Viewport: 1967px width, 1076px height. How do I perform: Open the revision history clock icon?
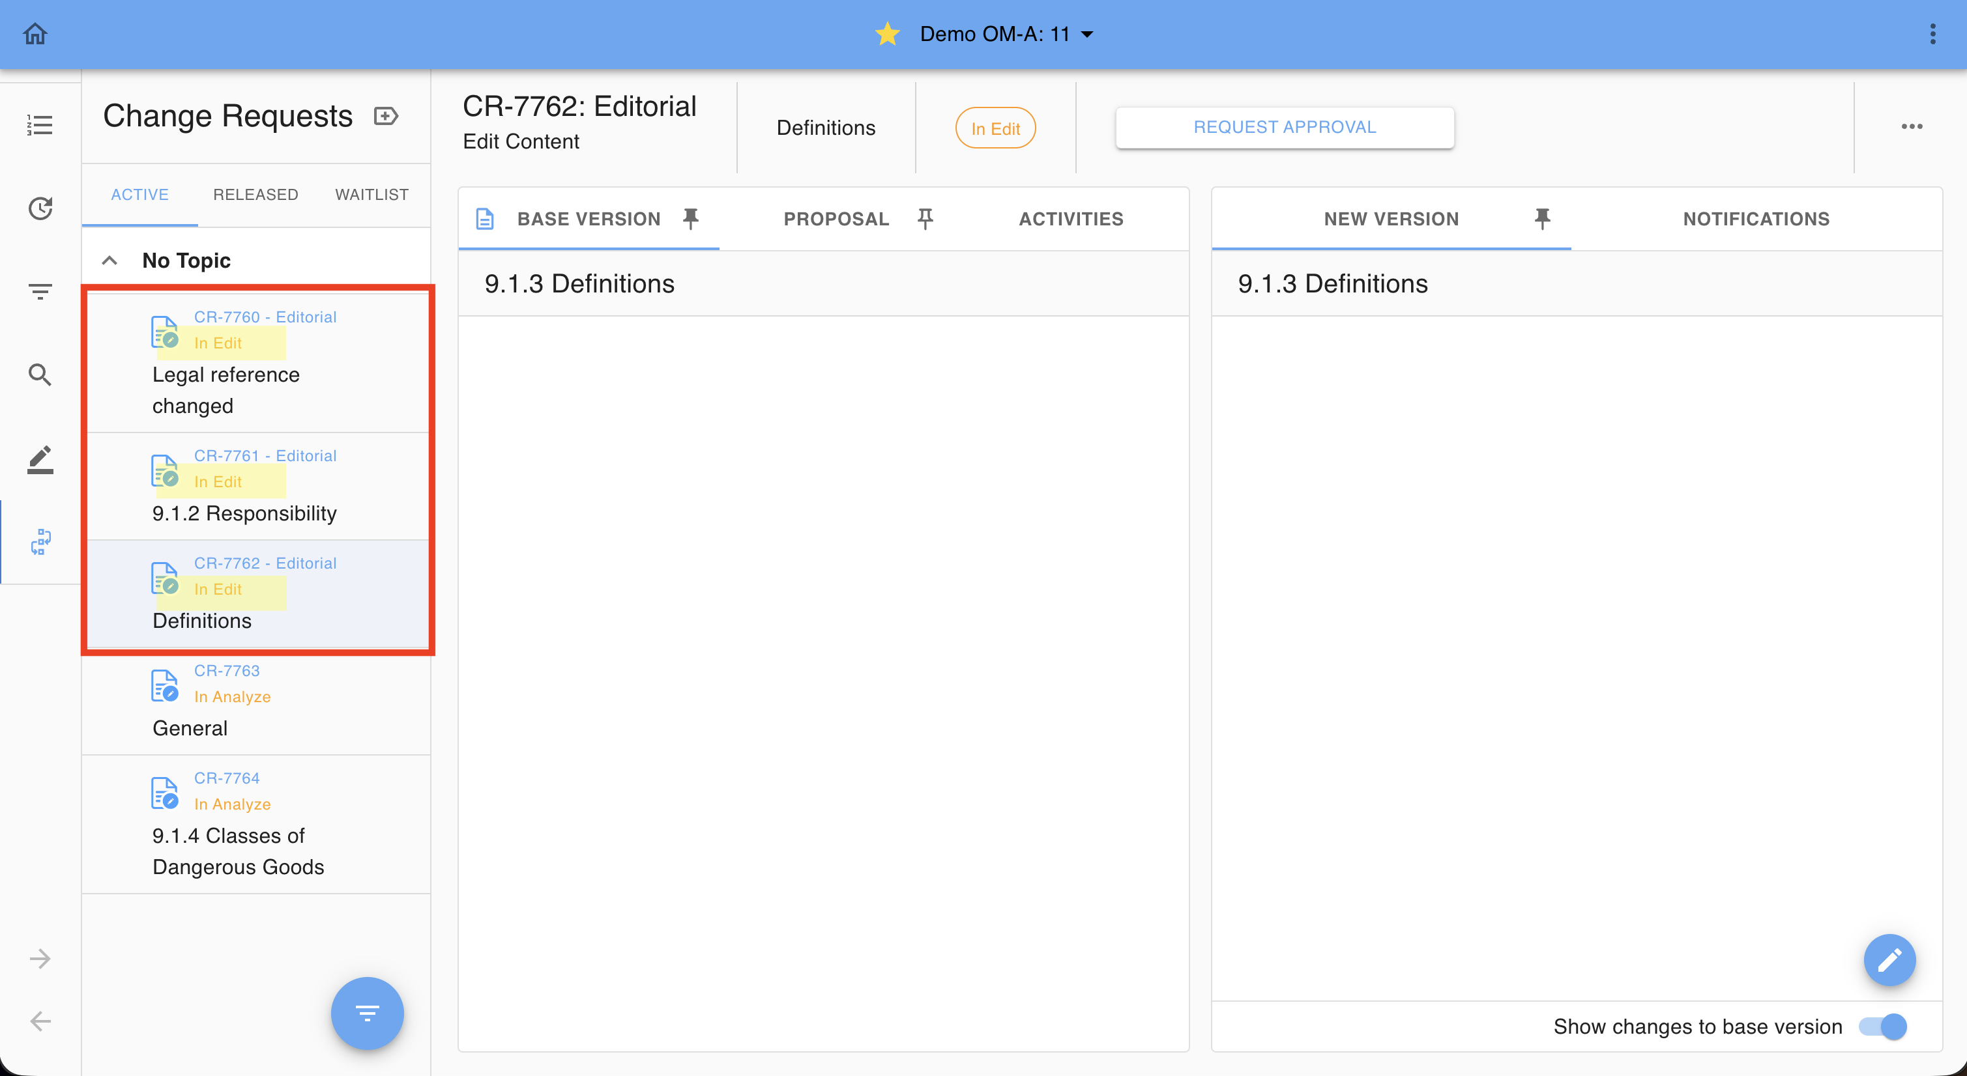click(x=40, y=208)
